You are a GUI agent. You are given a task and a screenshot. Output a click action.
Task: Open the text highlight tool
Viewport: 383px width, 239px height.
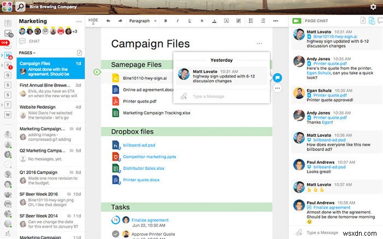click(227, 21)
